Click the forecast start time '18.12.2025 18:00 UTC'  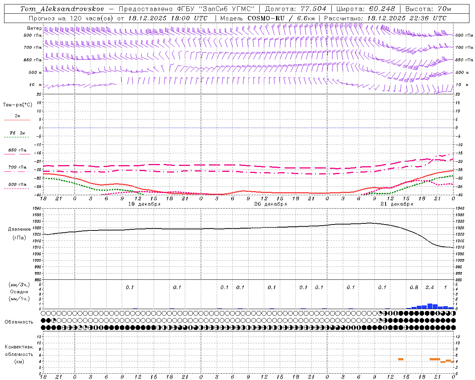[x=168, y=18]
